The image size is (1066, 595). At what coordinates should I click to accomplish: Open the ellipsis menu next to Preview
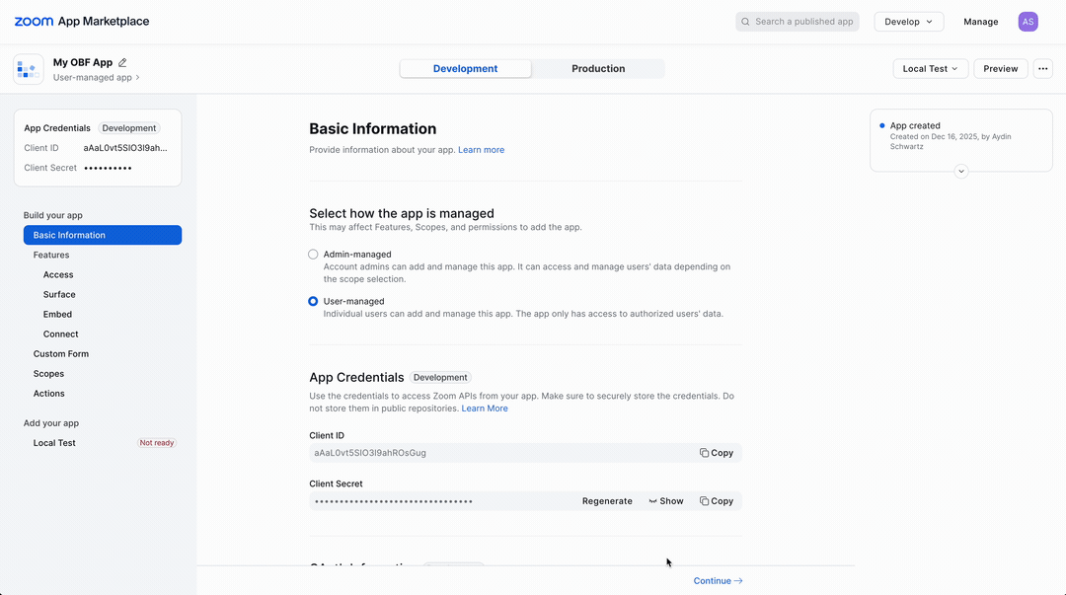click(1042, 68)
